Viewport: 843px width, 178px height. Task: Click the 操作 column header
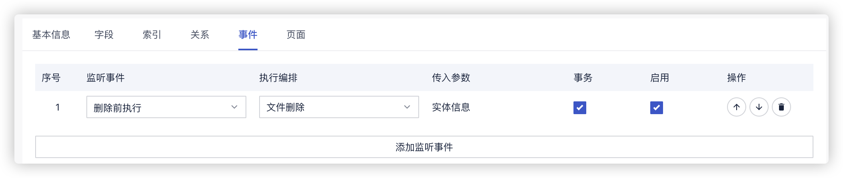pyautogui.click(x=736, y=77)
